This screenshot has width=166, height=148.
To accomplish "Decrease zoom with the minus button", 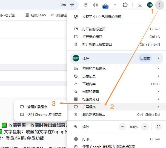I will tap(122, 127).
